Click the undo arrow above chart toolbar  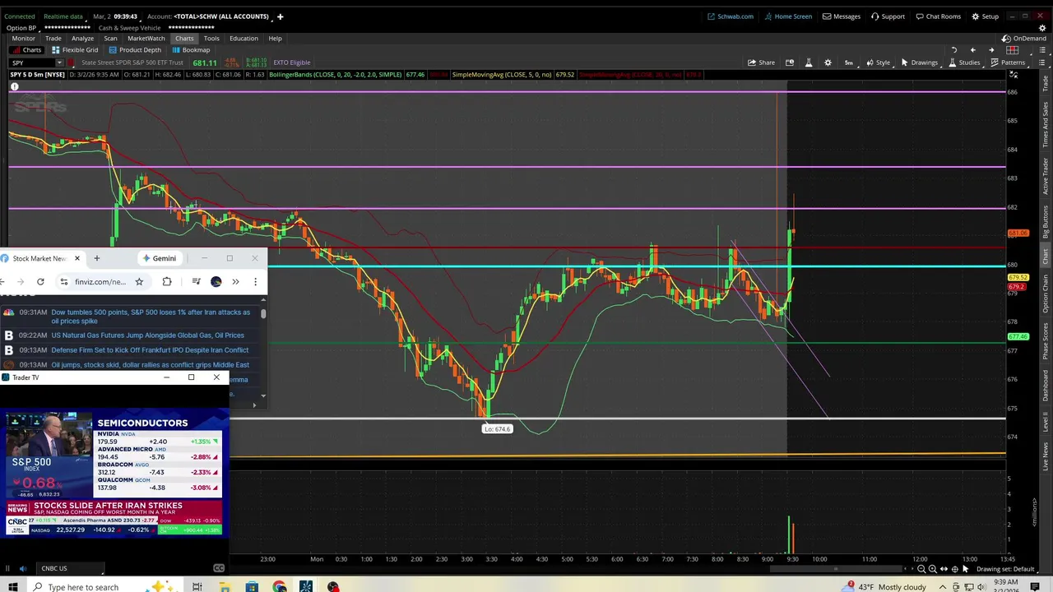pos(953,50)
